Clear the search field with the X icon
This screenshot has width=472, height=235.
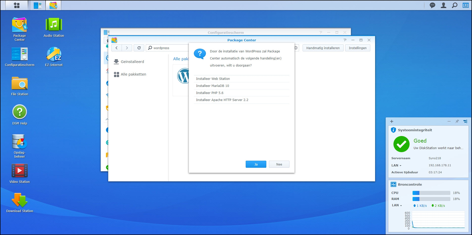click(296, 48)
